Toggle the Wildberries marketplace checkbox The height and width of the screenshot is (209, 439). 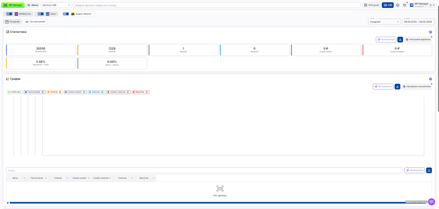click(x=9, y=14)
